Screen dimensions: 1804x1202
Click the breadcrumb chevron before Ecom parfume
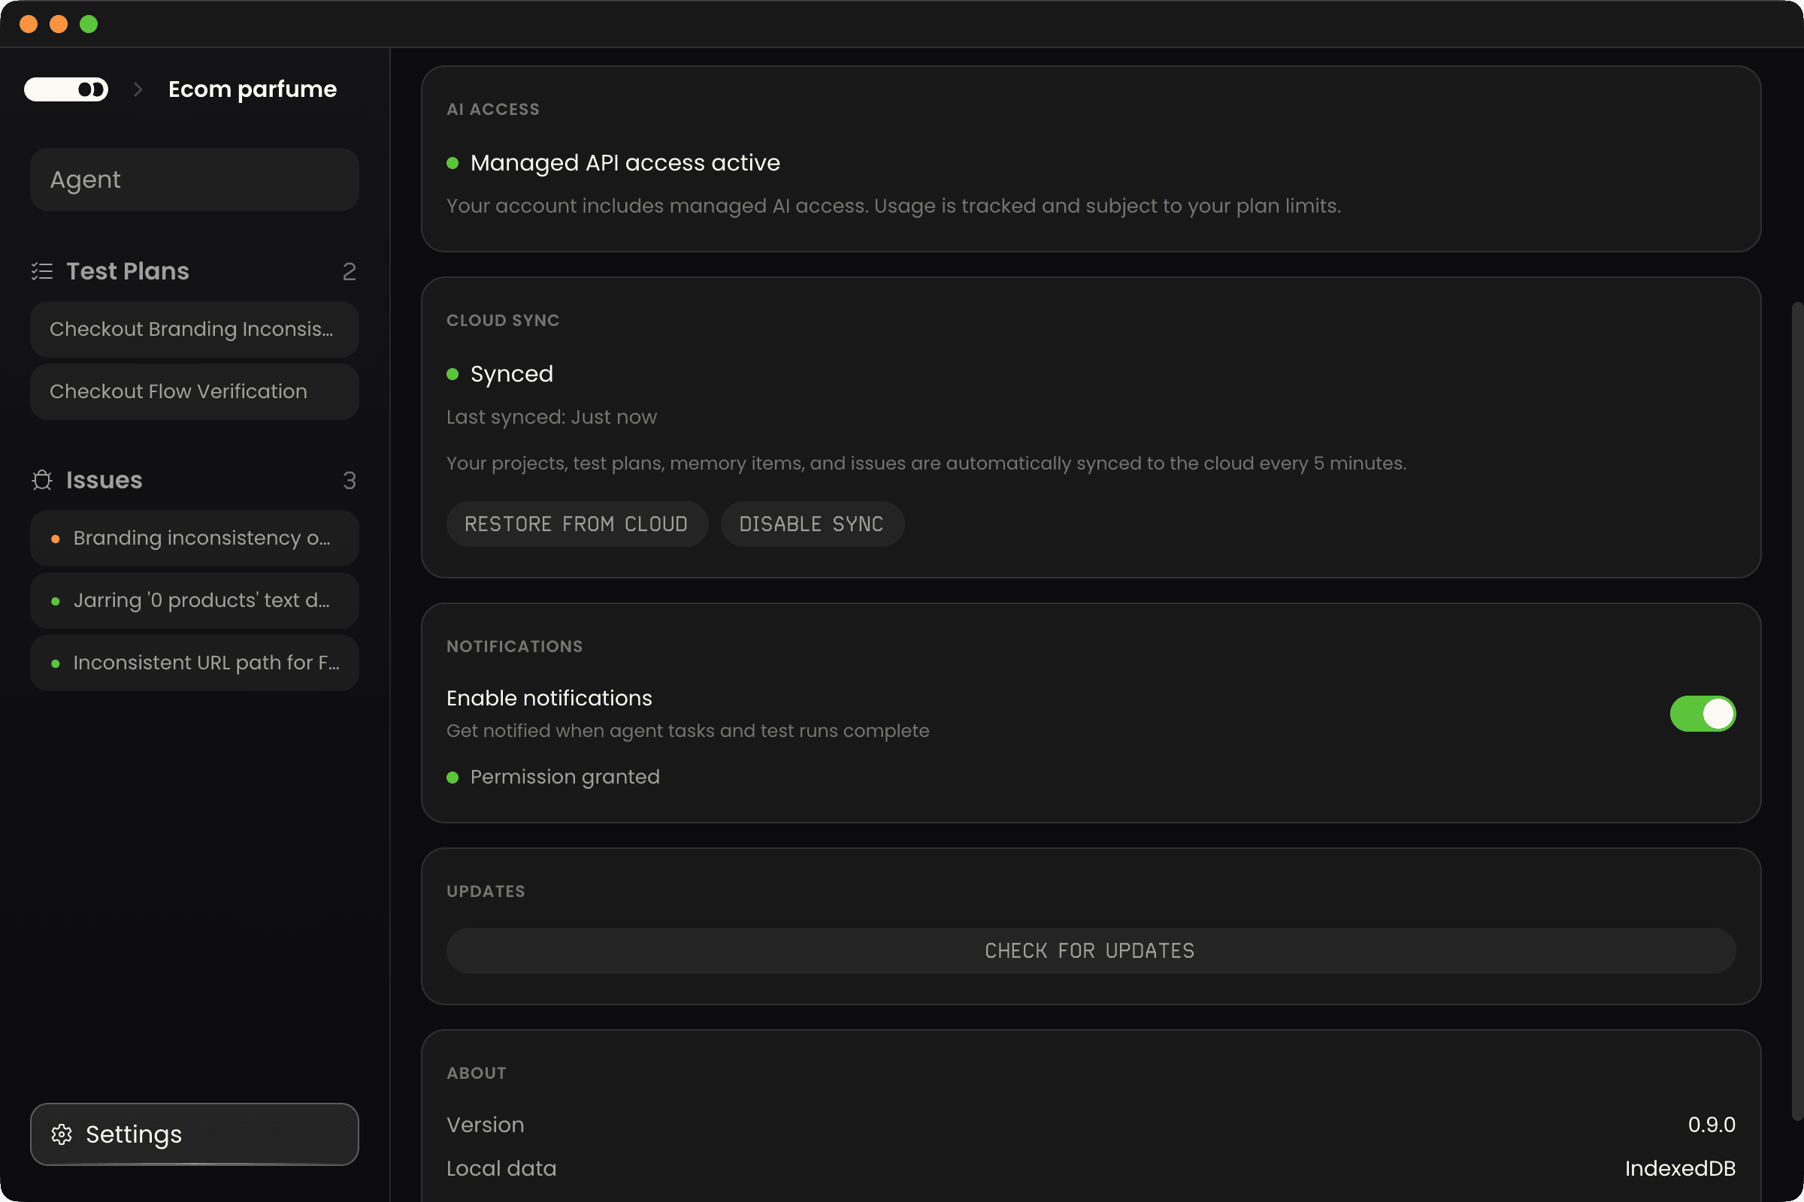pyautogui.click(x=138, y=89)
